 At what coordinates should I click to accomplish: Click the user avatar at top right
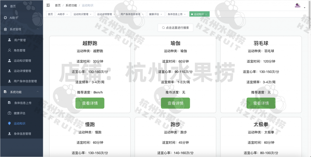[x=297, y=5]
